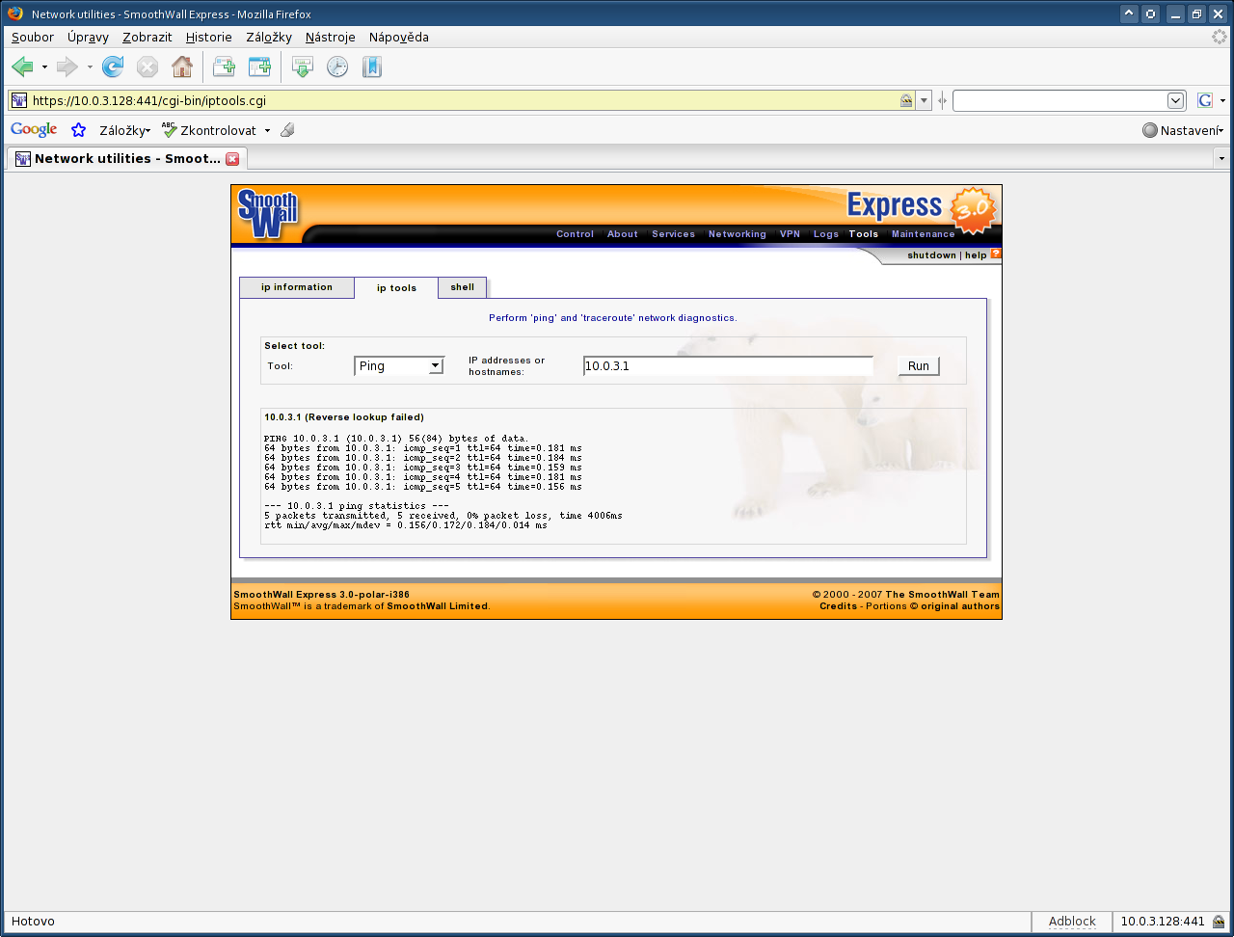The width and height of the screenshot is (1234, 937).
Task: Open the Forward button history dropdown arrow
Action: tap(90, 67)
